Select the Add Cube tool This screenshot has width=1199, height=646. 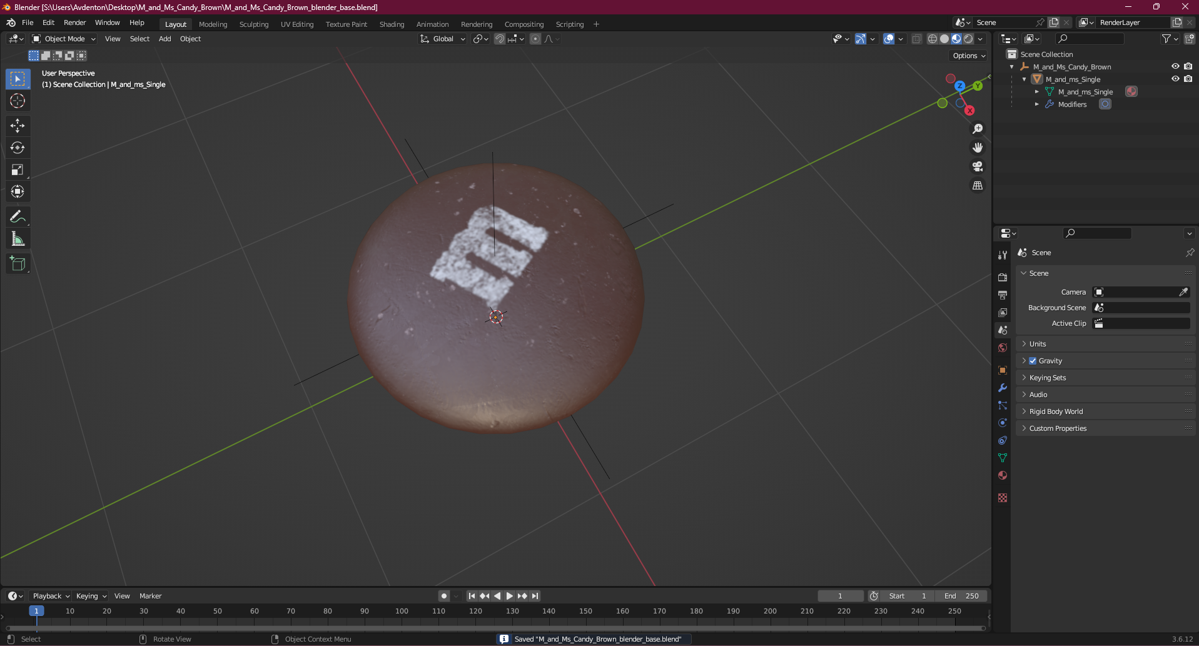coord(18,264)
